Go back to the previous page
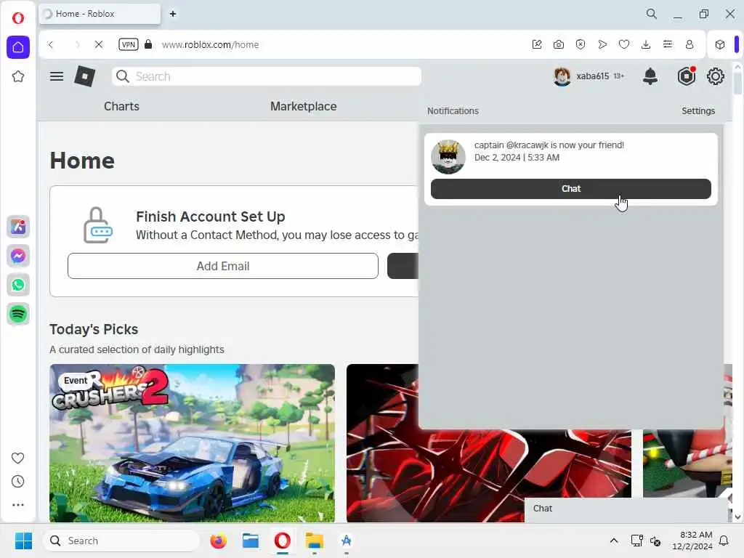 51,44
